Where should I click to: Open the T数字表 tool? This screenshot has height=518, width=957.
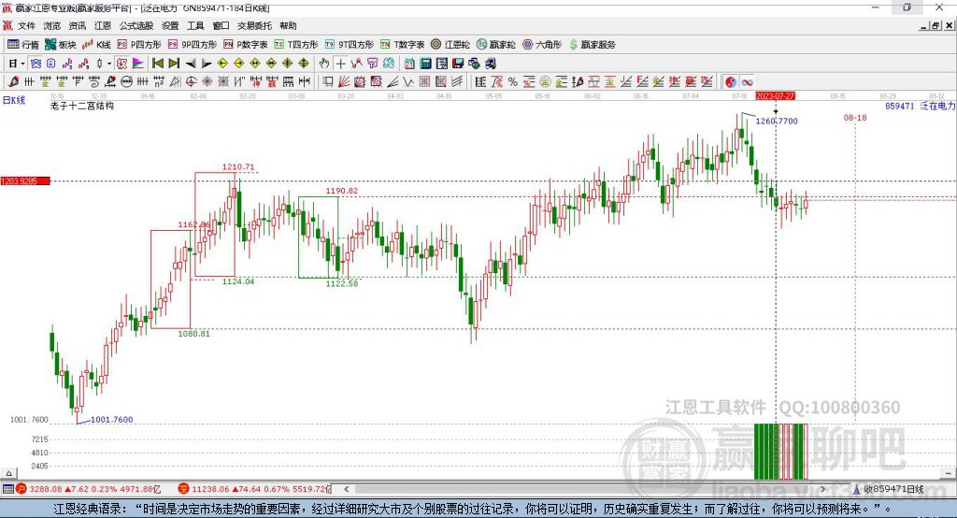click(x=402, y=45)
